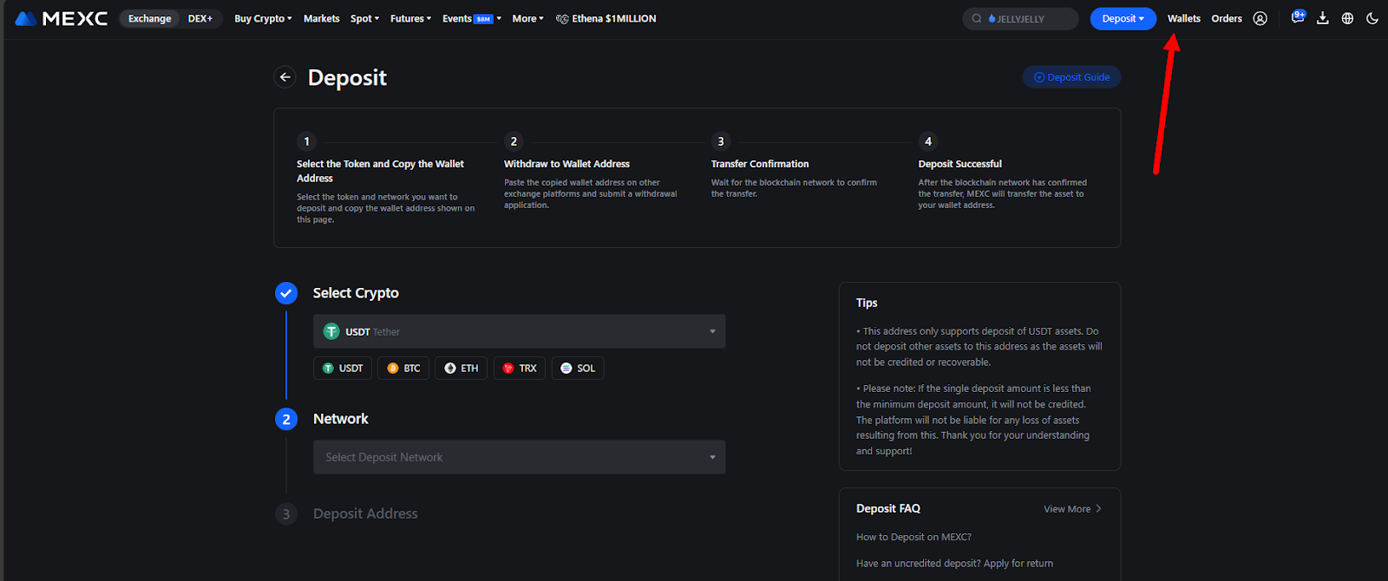Choose the TRX quick-select chip
1388x581 pixels.
click(520, 368)
